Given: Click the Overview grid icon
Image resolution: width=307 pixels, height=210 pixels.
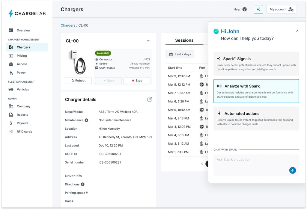Looking at the screenshot, I should pos(11,30).
